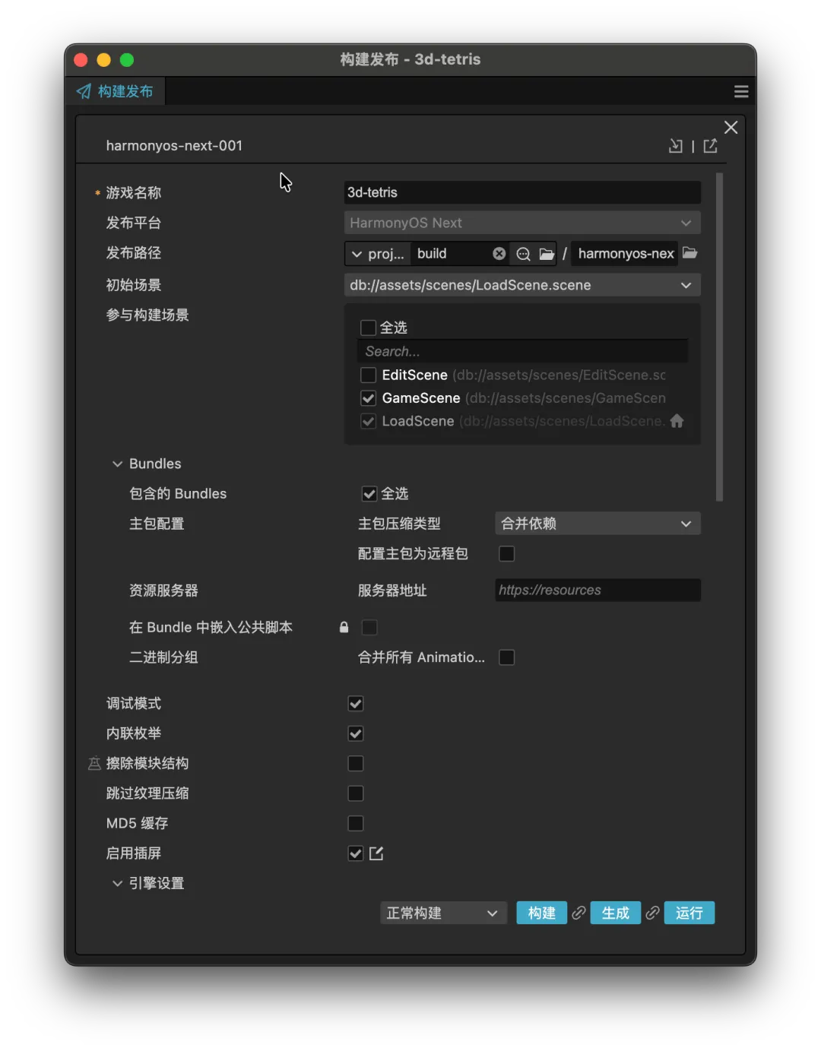Click the export build config icon
This screenshot has width=821, height=1051.
[710, 146]
